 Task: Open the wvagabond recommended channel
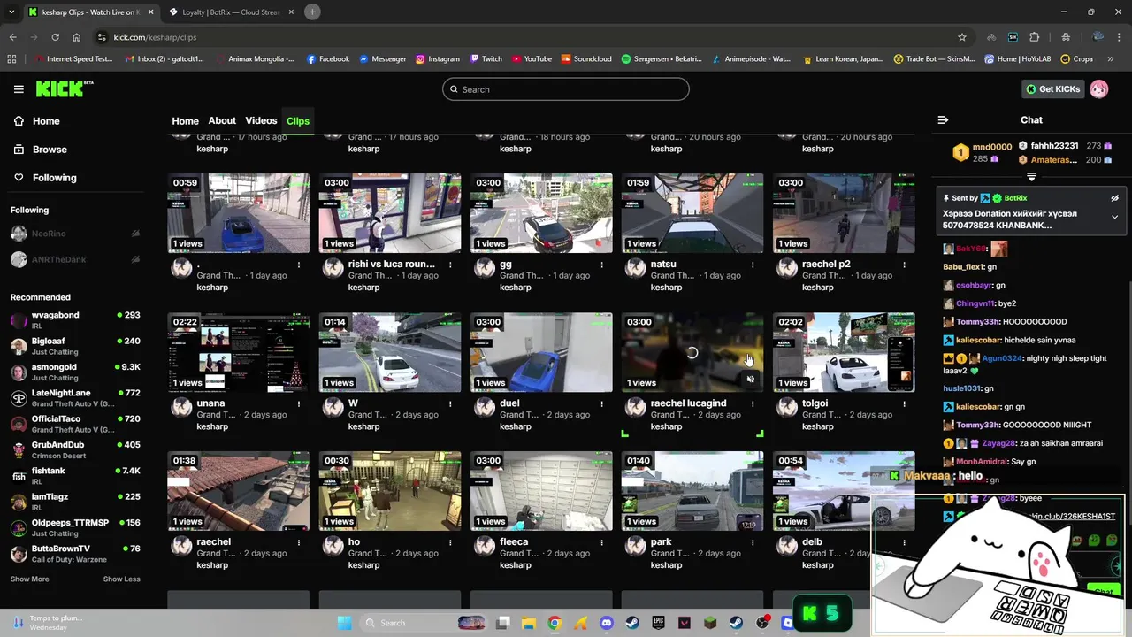75,319
